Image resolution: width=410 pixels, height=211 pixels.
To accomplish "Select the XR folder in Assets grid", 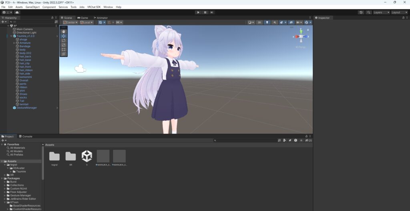I will 70,158.
